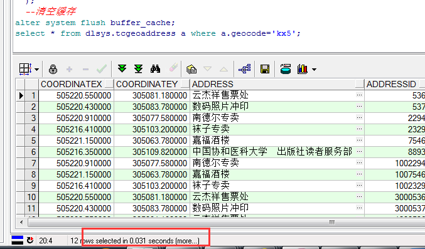Click the blue and black status bar icon

pyautogui.click(x=17, y=240)
